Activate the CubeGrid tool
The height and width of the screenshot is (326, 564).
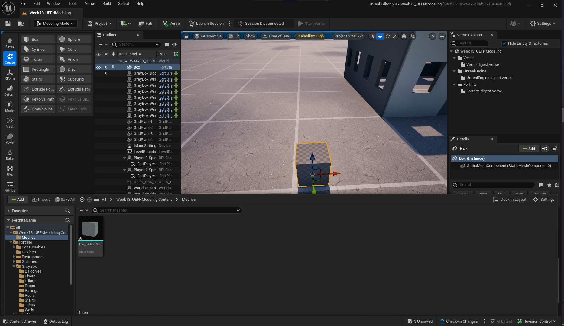pyautogui.click(x=74, y=79)
